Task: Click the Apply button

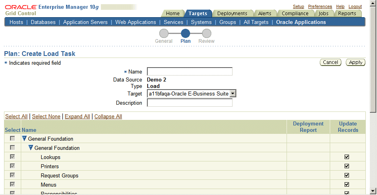Action: [x=356, y=62]
